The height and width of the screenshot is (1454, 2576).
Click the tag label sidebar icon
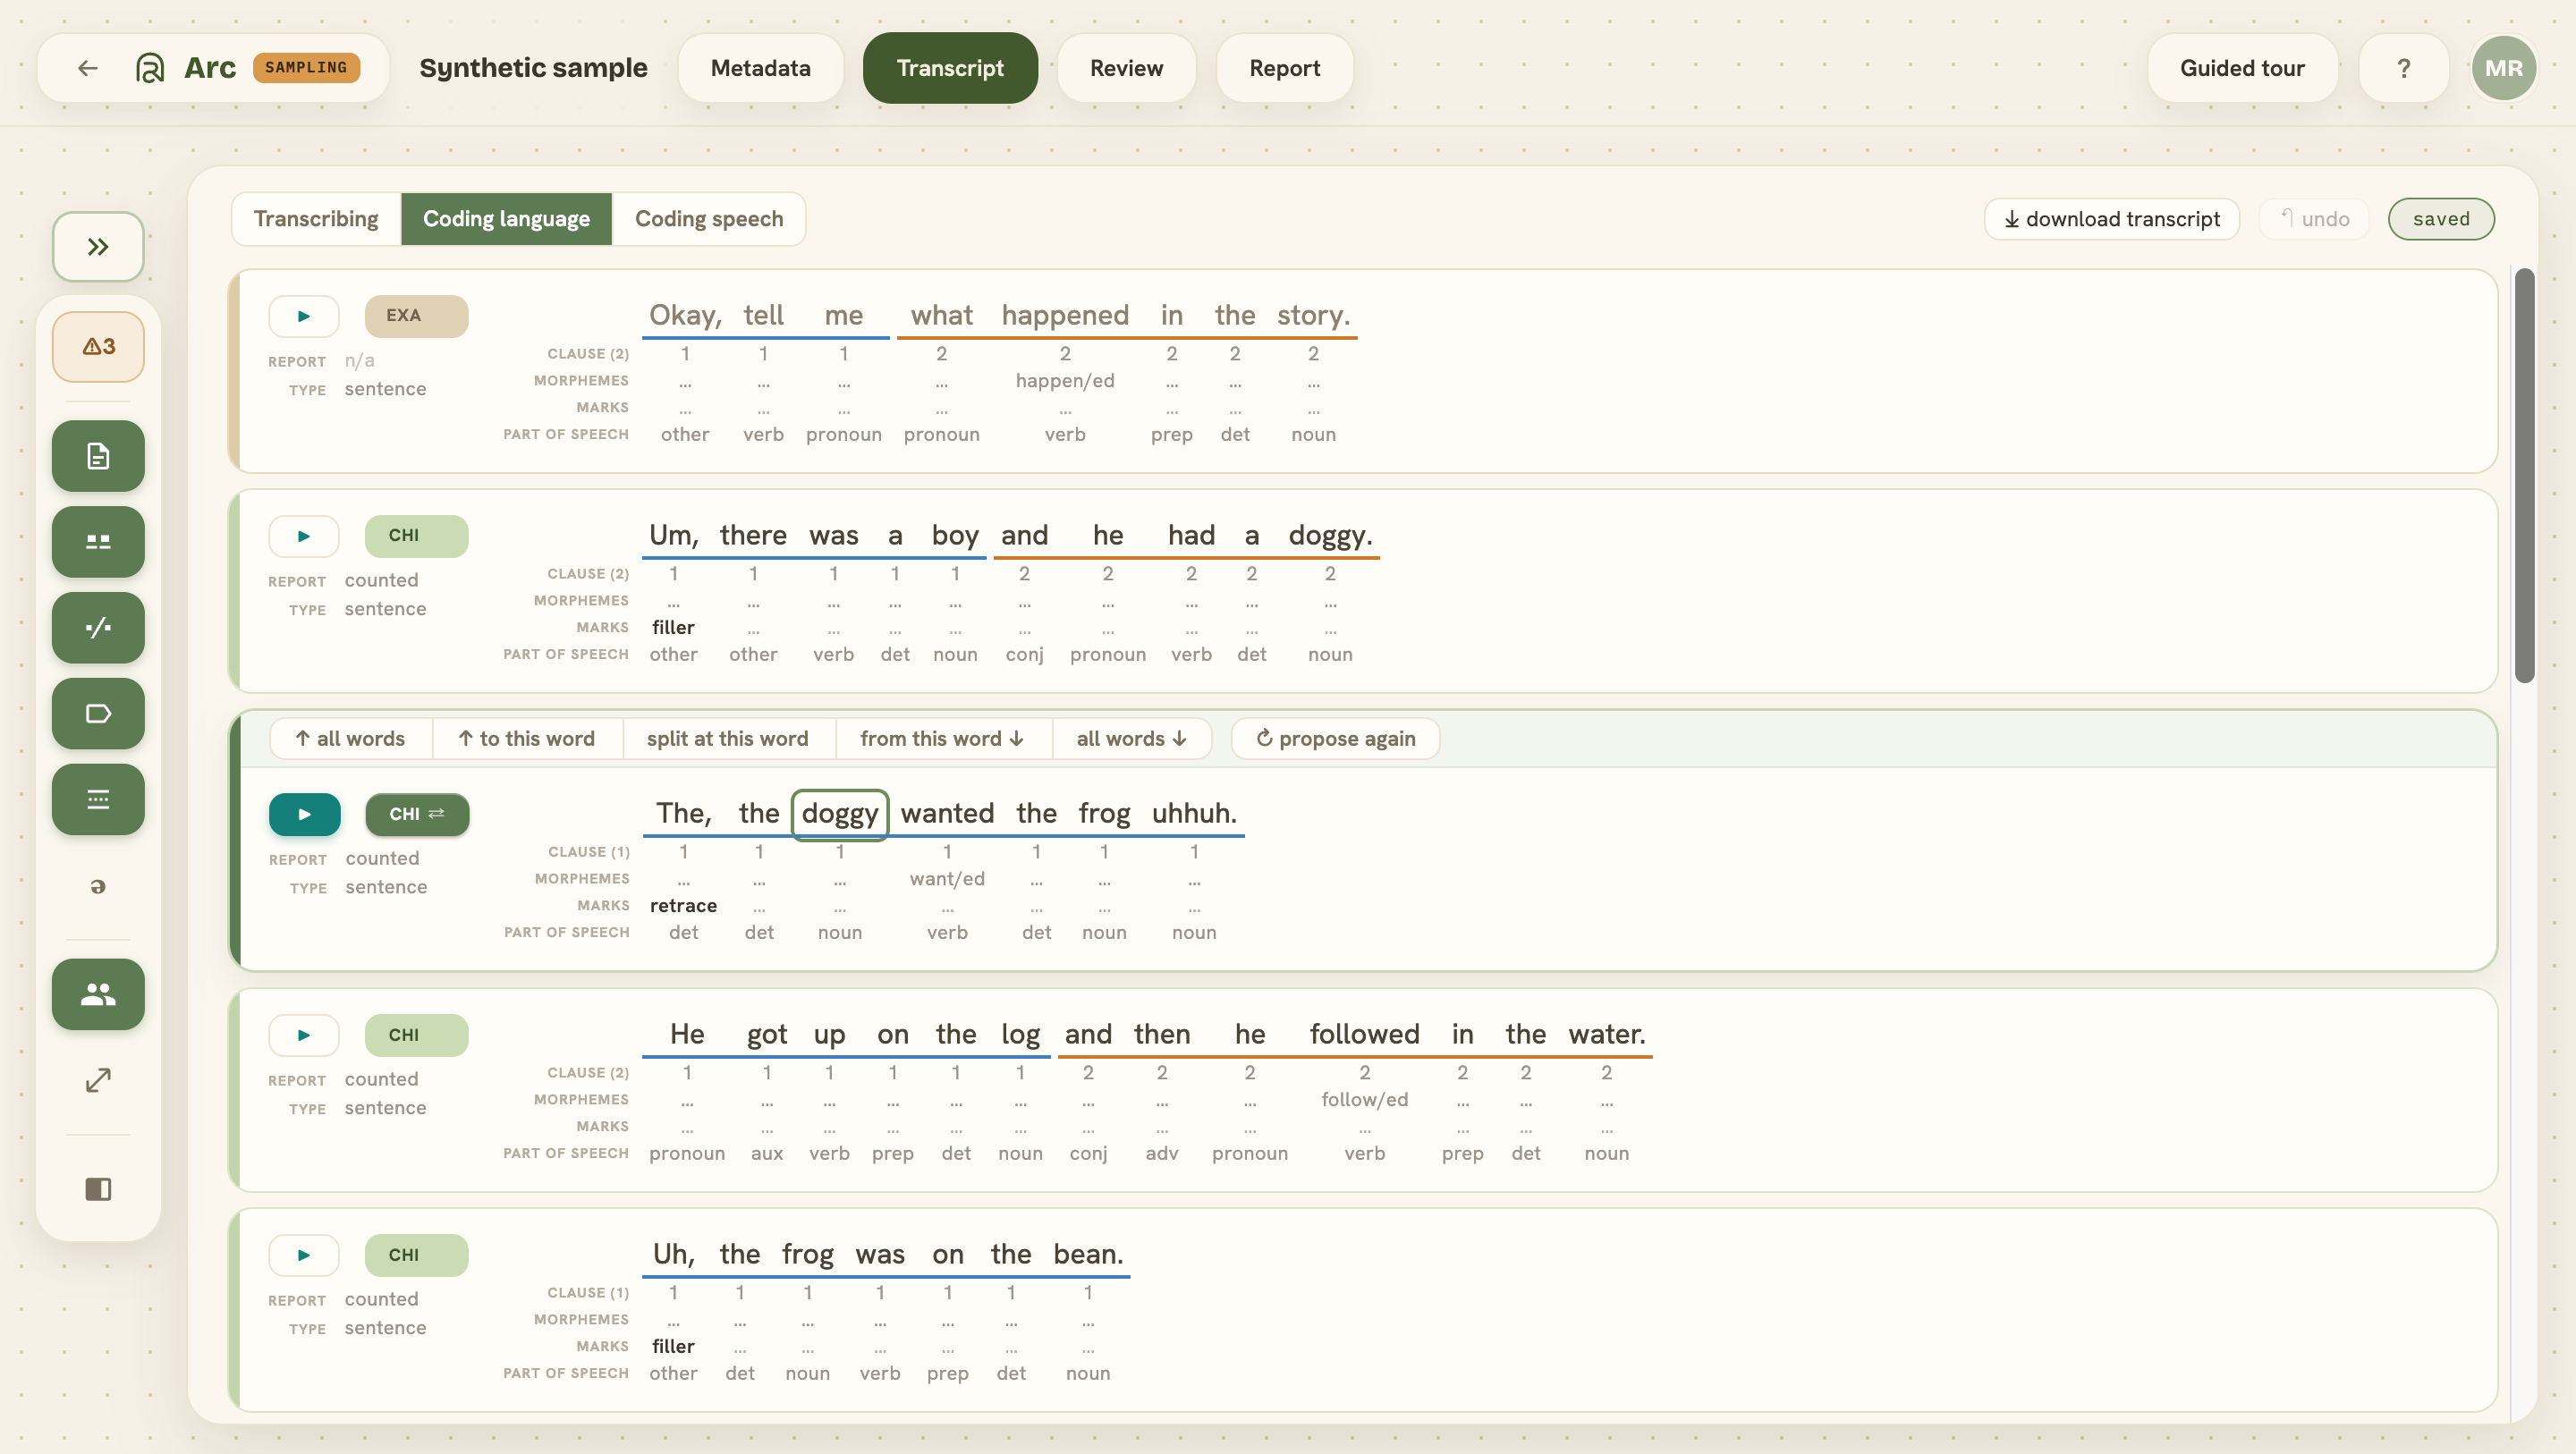[98, 714]
